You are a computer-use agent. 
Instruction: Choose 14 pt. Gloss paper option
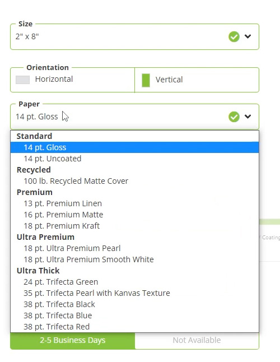[x=135, y=147]
